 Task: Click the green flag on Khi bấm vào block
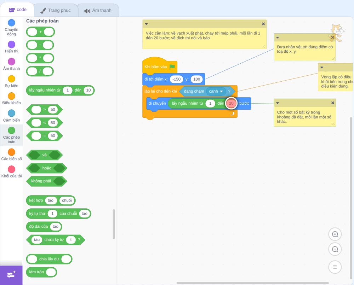pos(172,66)
